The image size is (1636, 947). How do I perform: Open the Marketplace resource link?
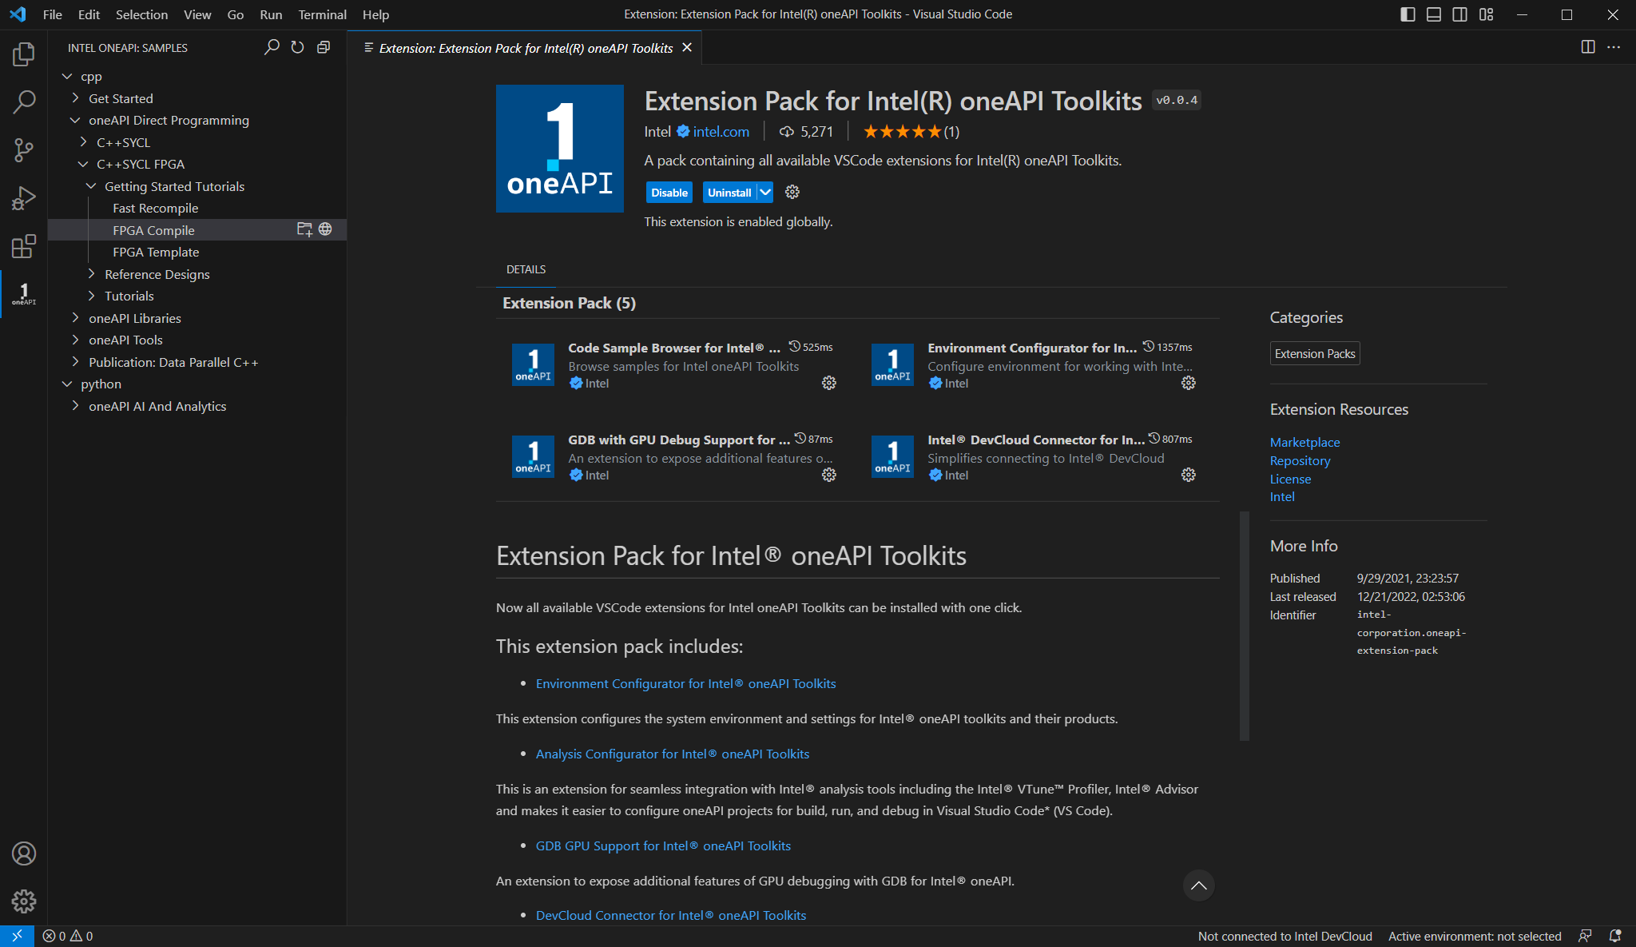click(x=1304, y=442)
